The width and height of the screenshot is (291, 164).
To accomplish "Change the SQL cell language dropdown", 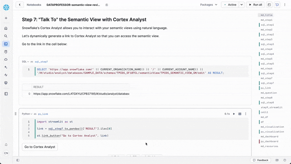I will coord(25,61).
